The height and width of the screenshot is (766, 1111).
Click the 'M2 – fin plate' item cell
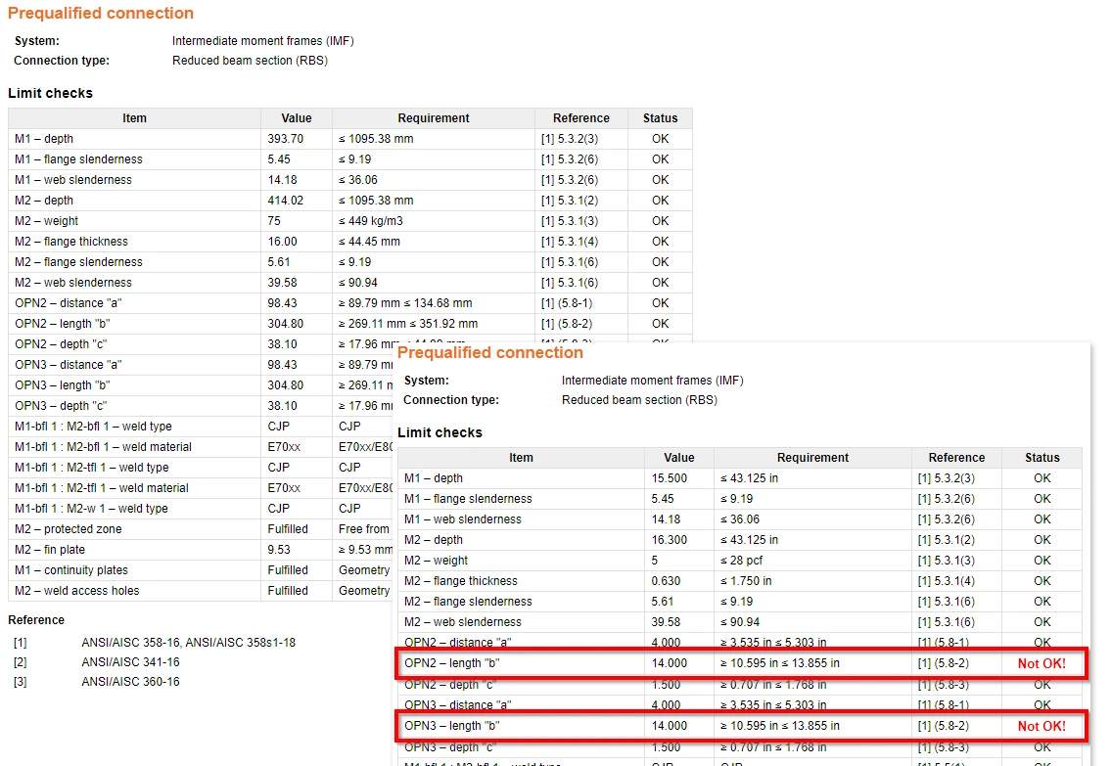(50, 550)
